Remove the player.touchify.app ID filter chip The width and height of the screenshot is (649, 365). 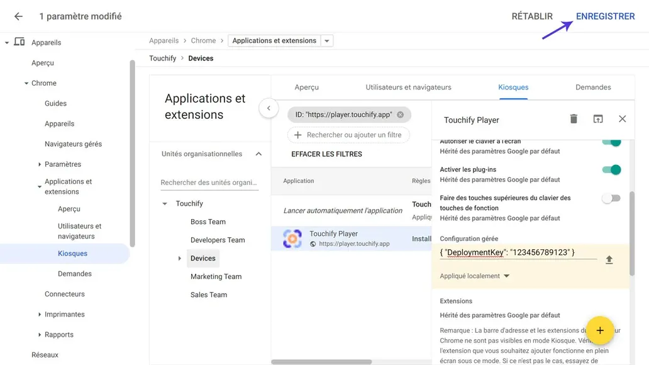pos(399,115)
